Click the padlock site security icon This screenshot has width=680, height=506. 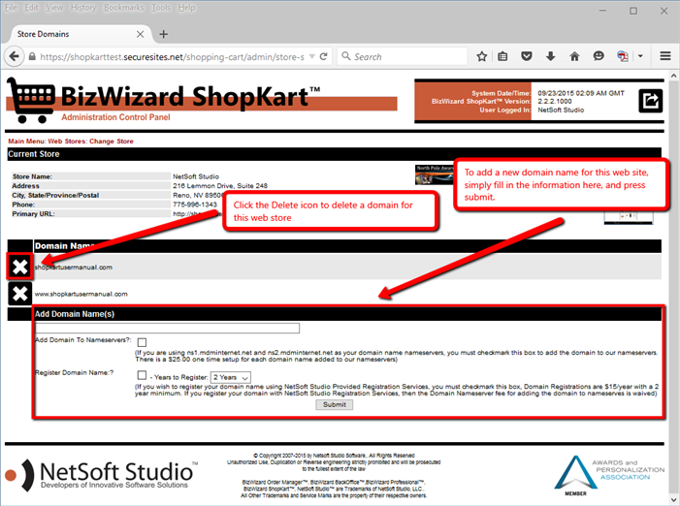click(32, 57)
